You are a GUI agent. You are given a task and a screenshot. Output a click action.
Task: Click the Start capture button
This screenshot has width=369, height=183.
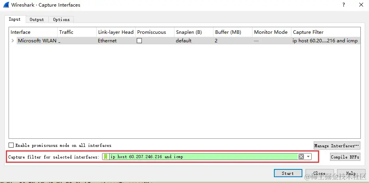point(288,173)
